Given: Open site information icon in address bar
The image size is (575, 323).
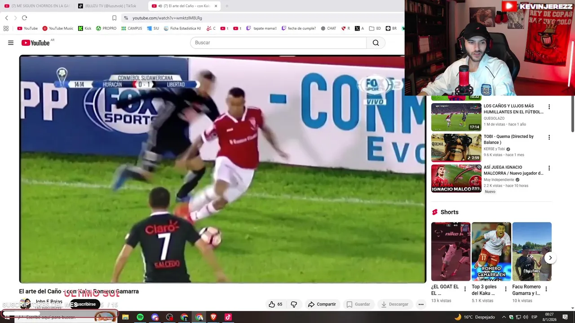Looking at the screenshot, I should pyautogui.click(x=126, y=18).
